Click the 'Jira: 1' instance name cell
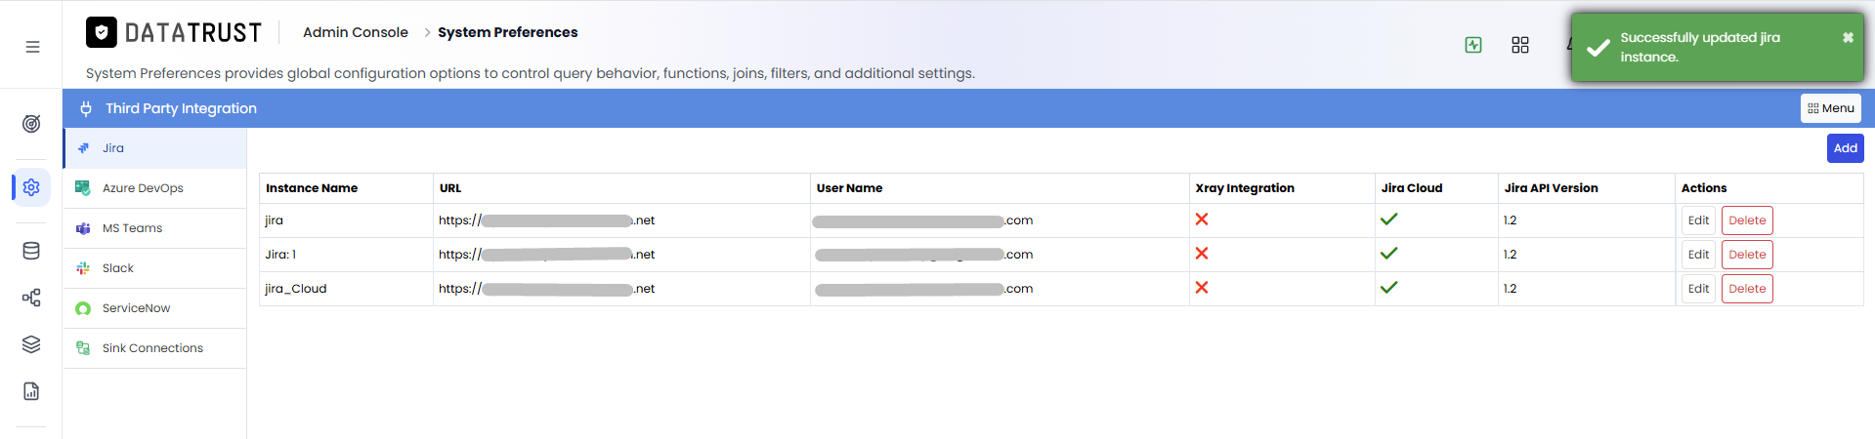1875x439 pixels. 346,255
